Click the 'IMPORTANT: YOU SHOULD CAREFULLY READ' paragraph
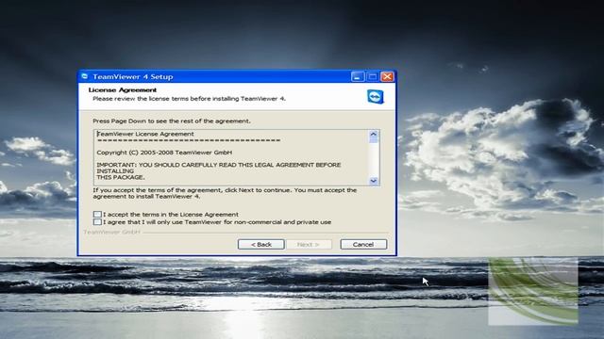The height and width of the screenshot is (339, 604). coord(218,171)
